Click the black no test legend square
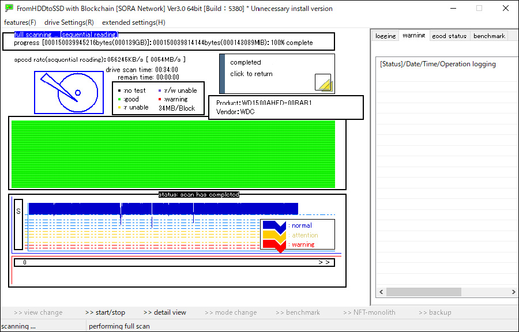The height and width of the screenshot is (332, 519). click(x=119, y=90)
